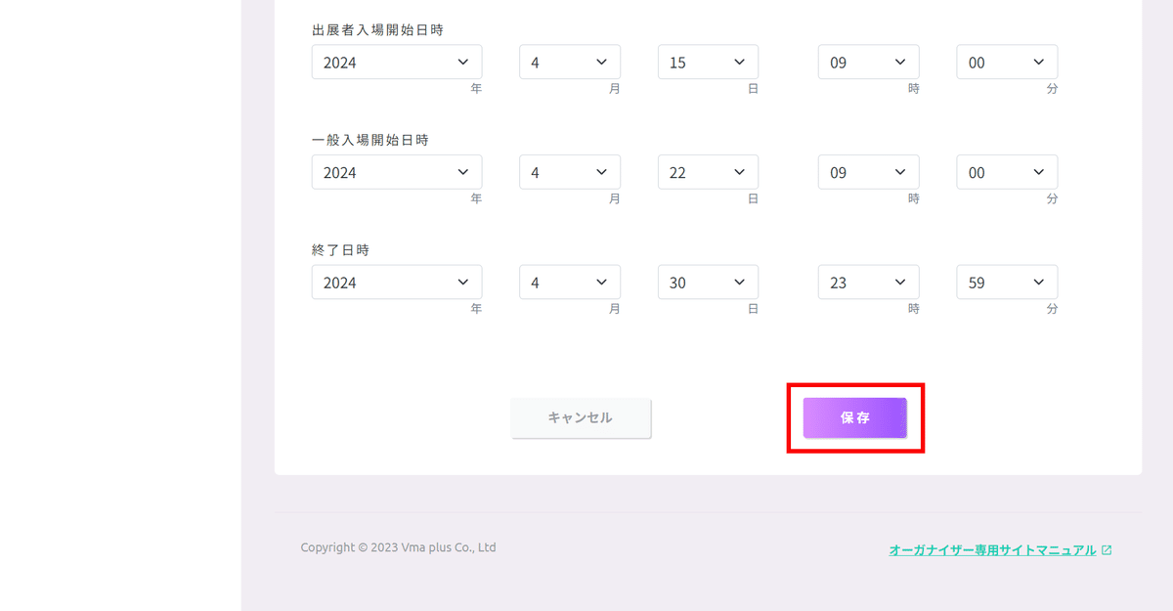Open the 一般入場開始日時 day dropdown showing 22
This screenshot has width=1173, height=611.
click(709, 172)
